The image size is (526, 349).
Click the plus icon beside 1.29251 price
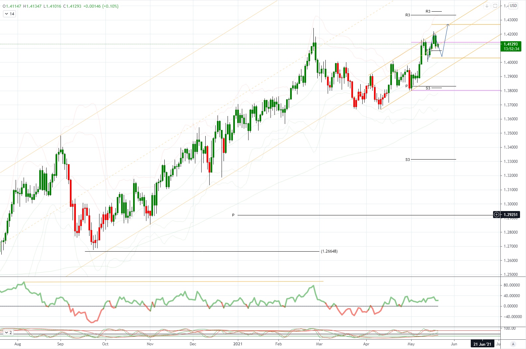point(496,215)
